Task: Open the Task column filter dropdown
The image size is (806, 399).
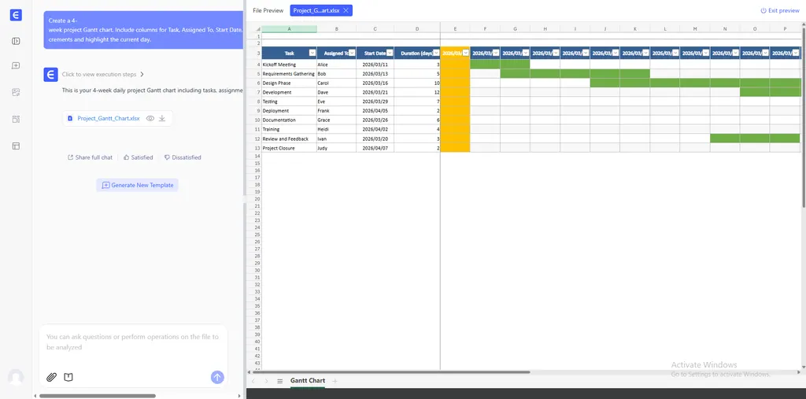Action: pyautogui.click(x=312, y=53)
